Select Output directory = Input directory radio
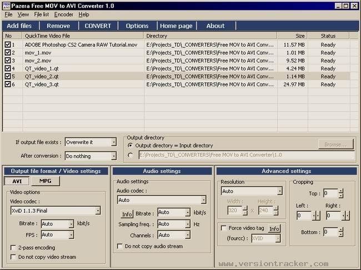The height and width of the screenshot is (270, 361). [x=130, y=145]
